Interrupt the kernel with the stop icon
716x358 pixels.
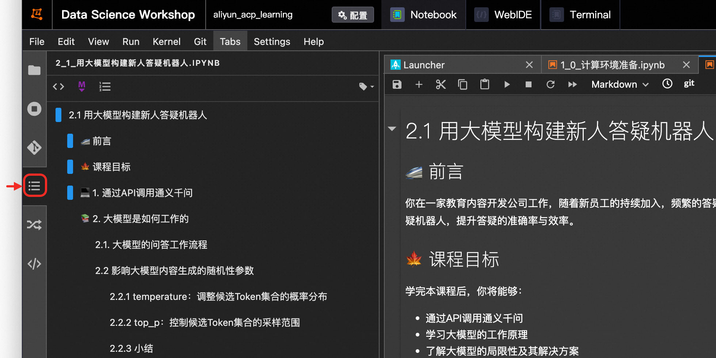529,84
